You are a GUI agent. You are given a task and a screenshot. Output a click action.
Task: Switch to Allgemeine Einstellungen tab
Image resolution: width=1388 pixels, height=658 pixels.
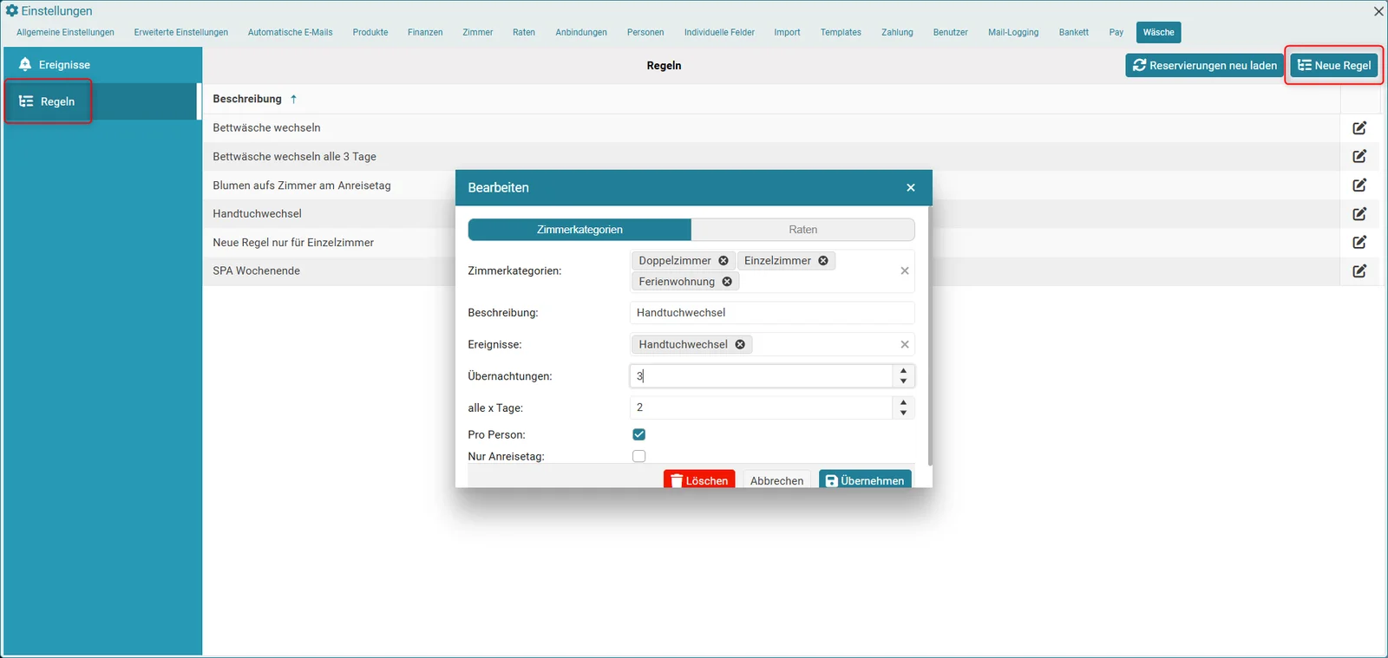(x=65, y=32)
